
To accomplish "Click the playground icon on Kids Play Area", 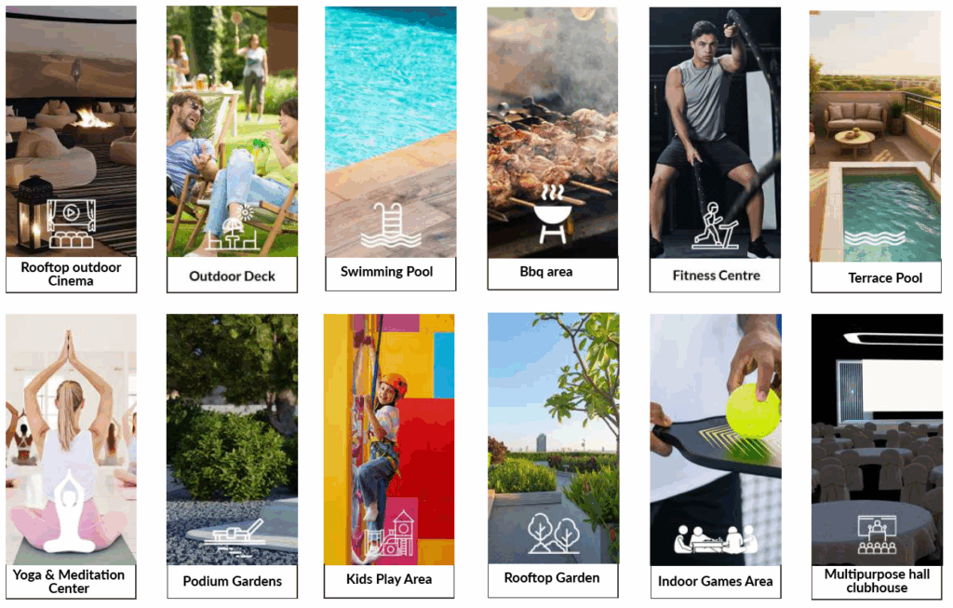I will pyautogui.click(x=389, y=534).
